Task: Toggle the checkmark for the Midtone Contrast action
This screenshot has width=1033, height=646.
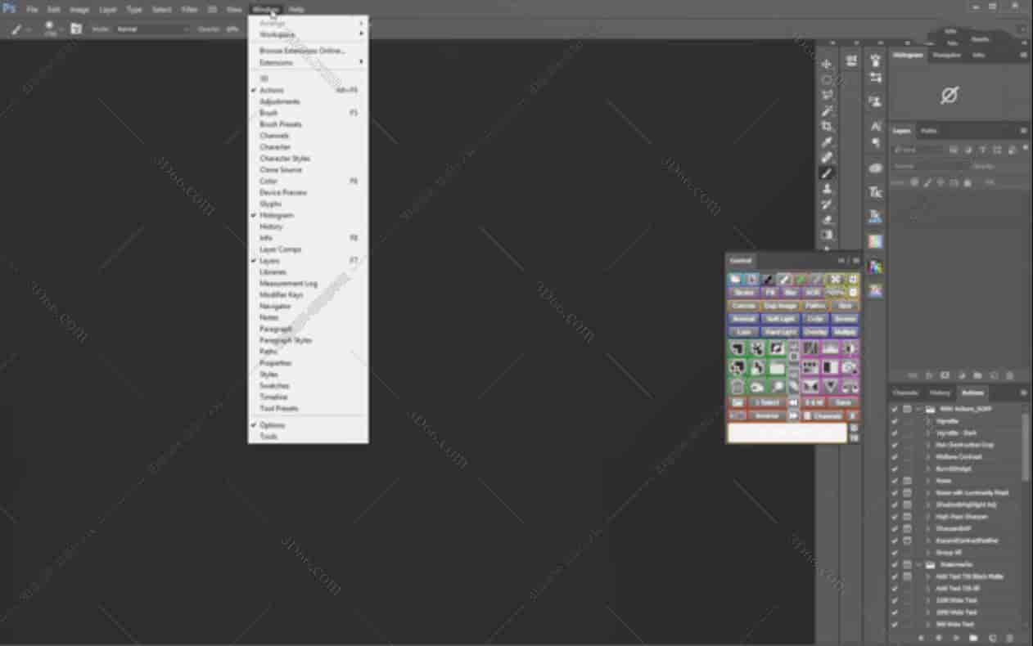Action: (894, 457)
